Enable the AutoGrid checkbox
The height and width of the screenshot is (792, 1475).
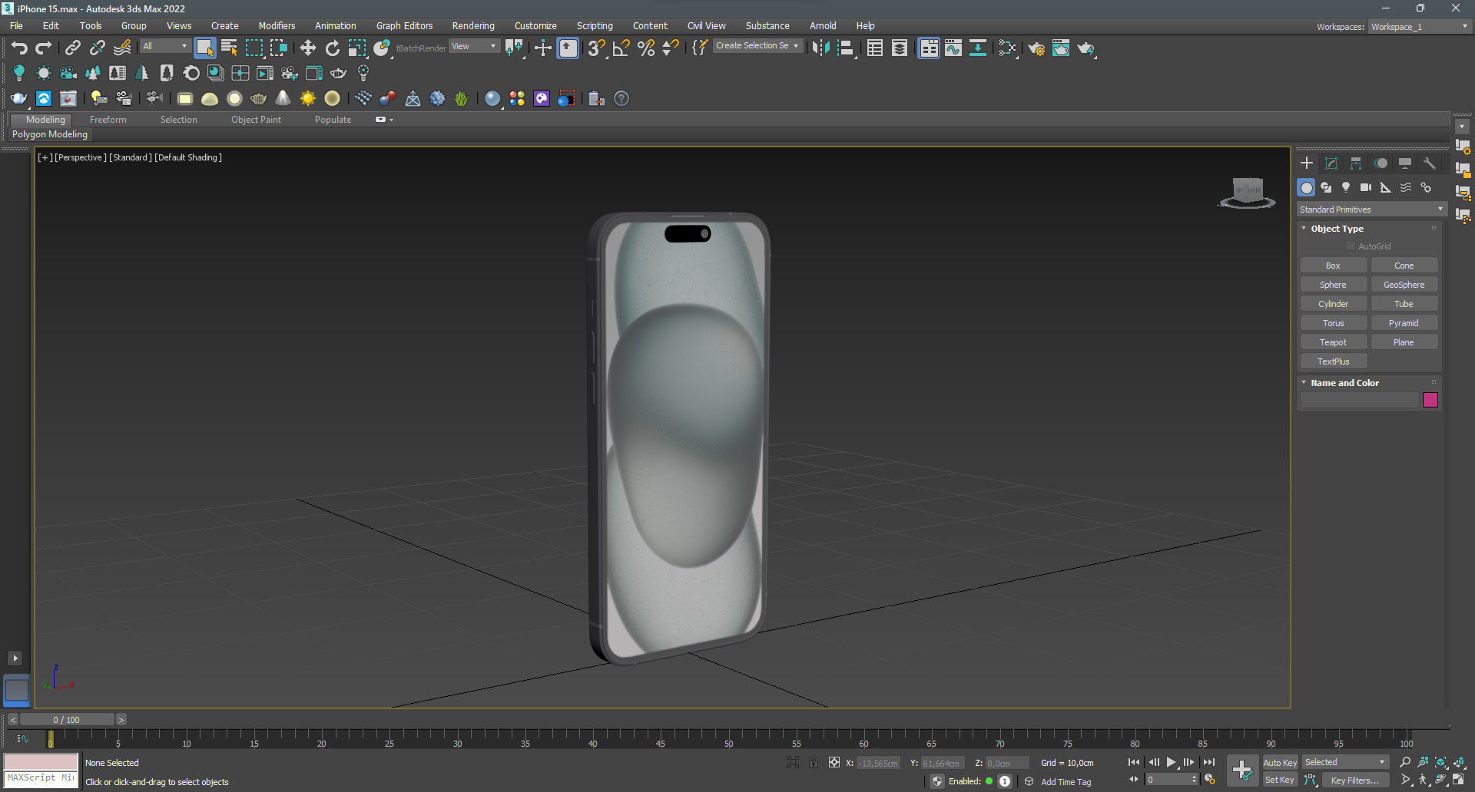tap(1351, 246)
